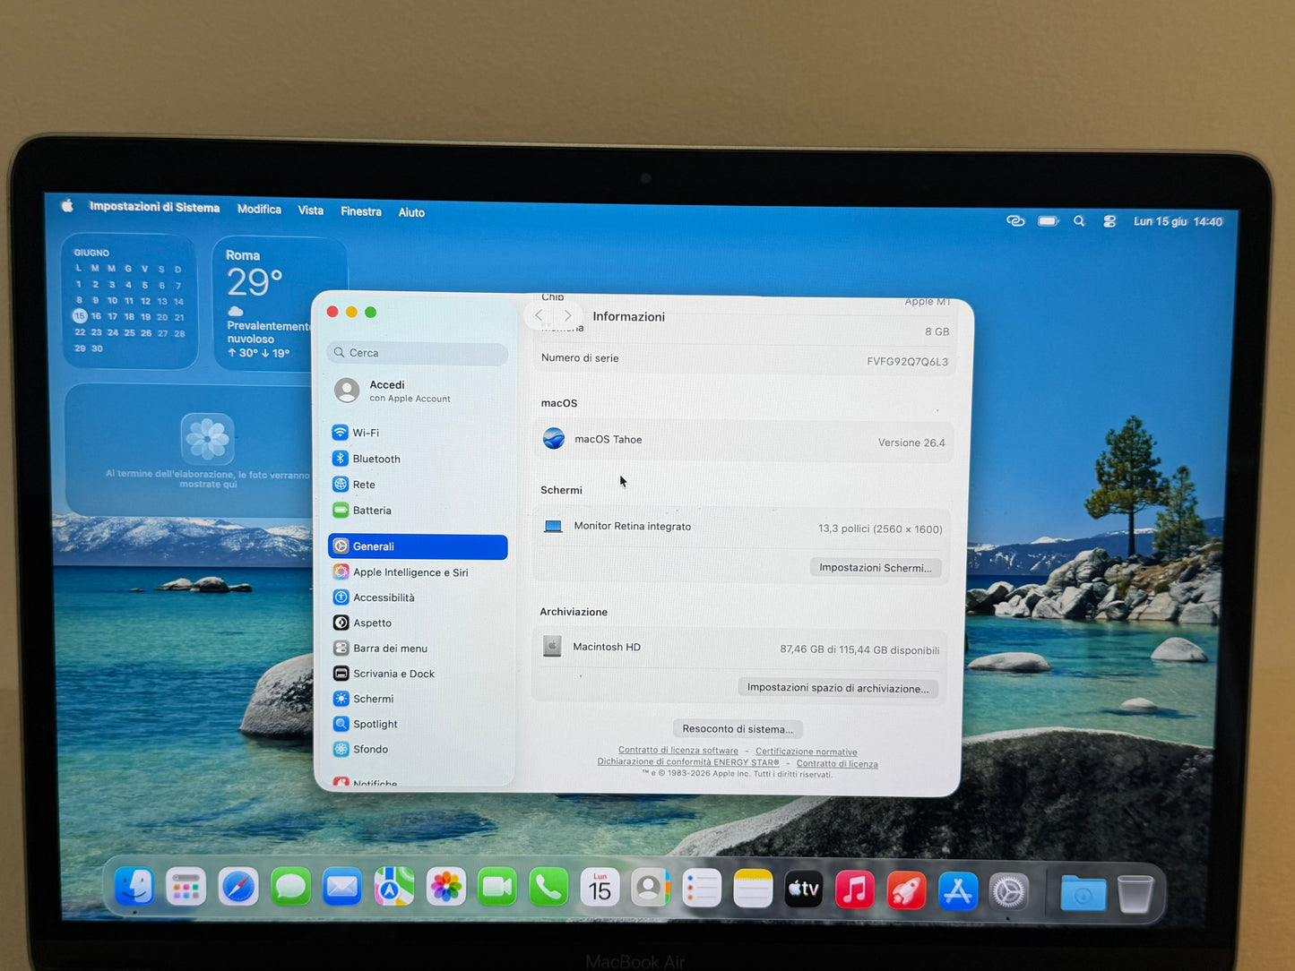This screenshot has width=1295, height=971.
Task: Open Mail from the Dock
Action: point(342,888)
